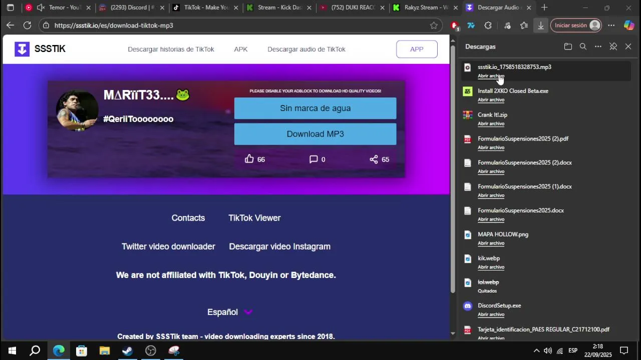Open the downloads folder icon in Descargas

click(x=568, y=46)
